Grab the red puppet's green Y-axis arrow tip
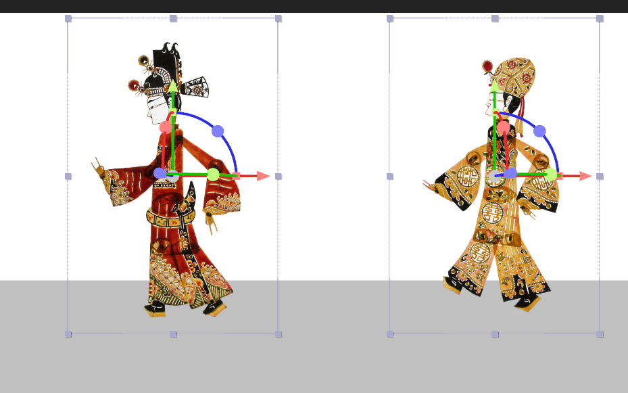Screen dimensions: 628x393 pos(172,86)
